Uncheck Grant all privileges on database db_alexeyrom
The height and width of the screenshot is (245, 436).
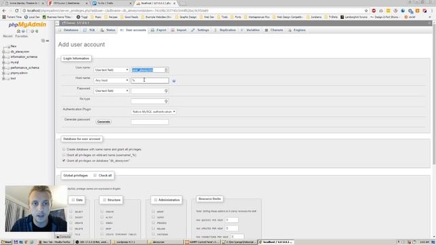pos(63,161)
